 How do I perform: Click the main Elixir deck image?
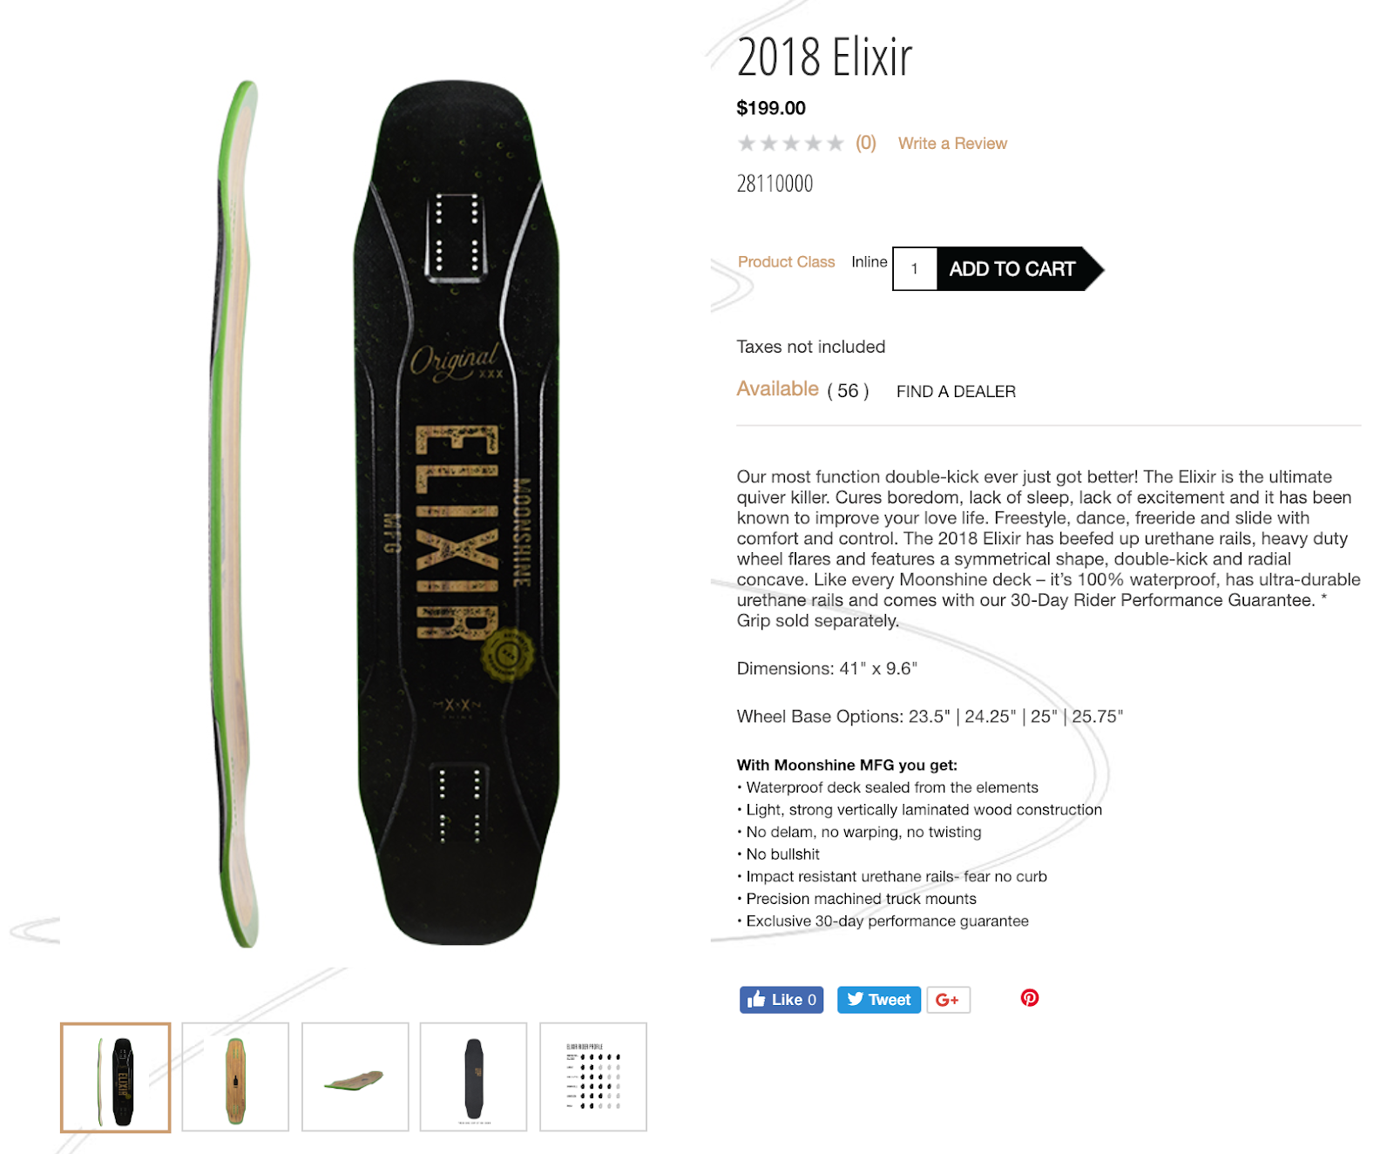click(384, 514)
